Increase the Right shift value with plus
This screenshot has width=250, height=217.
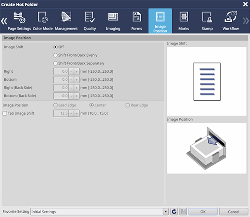click(x=76, y=71)
